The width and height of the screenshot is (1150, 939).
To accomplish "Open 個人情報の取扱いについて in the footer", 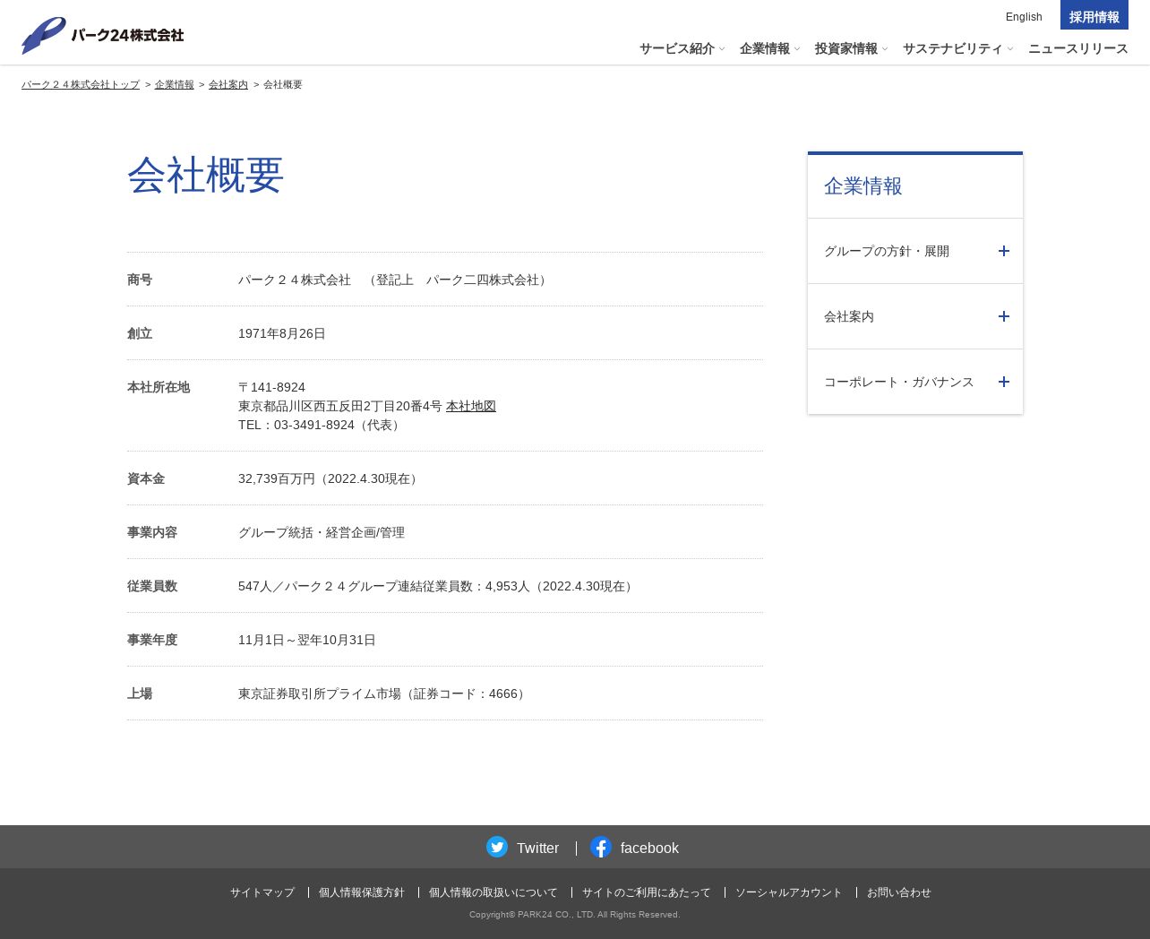I will coord(493,892).
